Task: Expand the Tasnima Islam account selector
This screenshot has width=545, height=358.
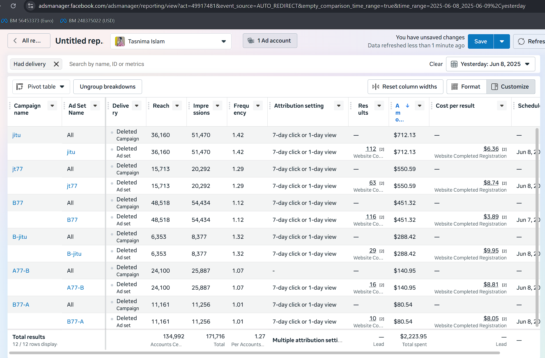Action: coord(171,41)
